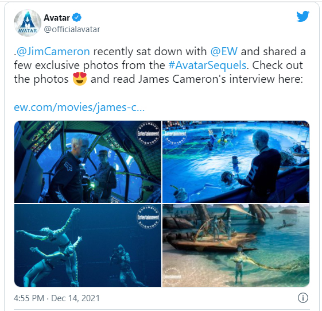Click the Entertainment badge on water tank photo
The image size is (322, 311).
[175, 133]
